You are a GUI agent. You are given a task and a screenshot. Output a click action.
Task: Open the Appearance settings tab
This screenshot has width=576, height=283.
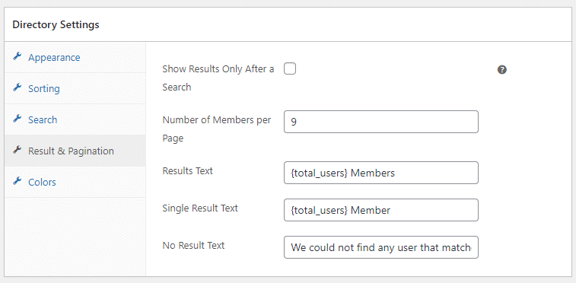(x=75, y=57)
